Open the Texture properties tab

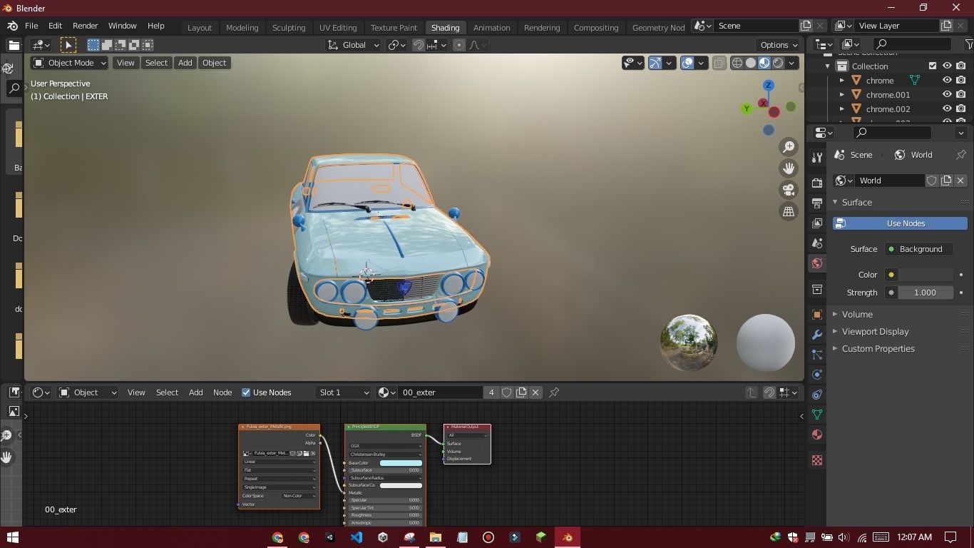pos(816,460)
